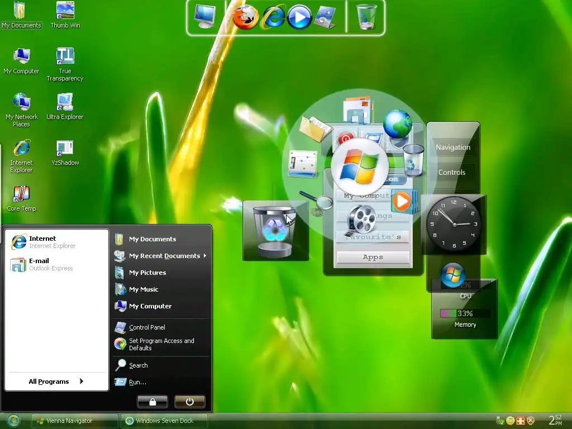Select the Controls tab in the sidebar gadget
This screenshot has height=429, width=572.
pos(452,173)
